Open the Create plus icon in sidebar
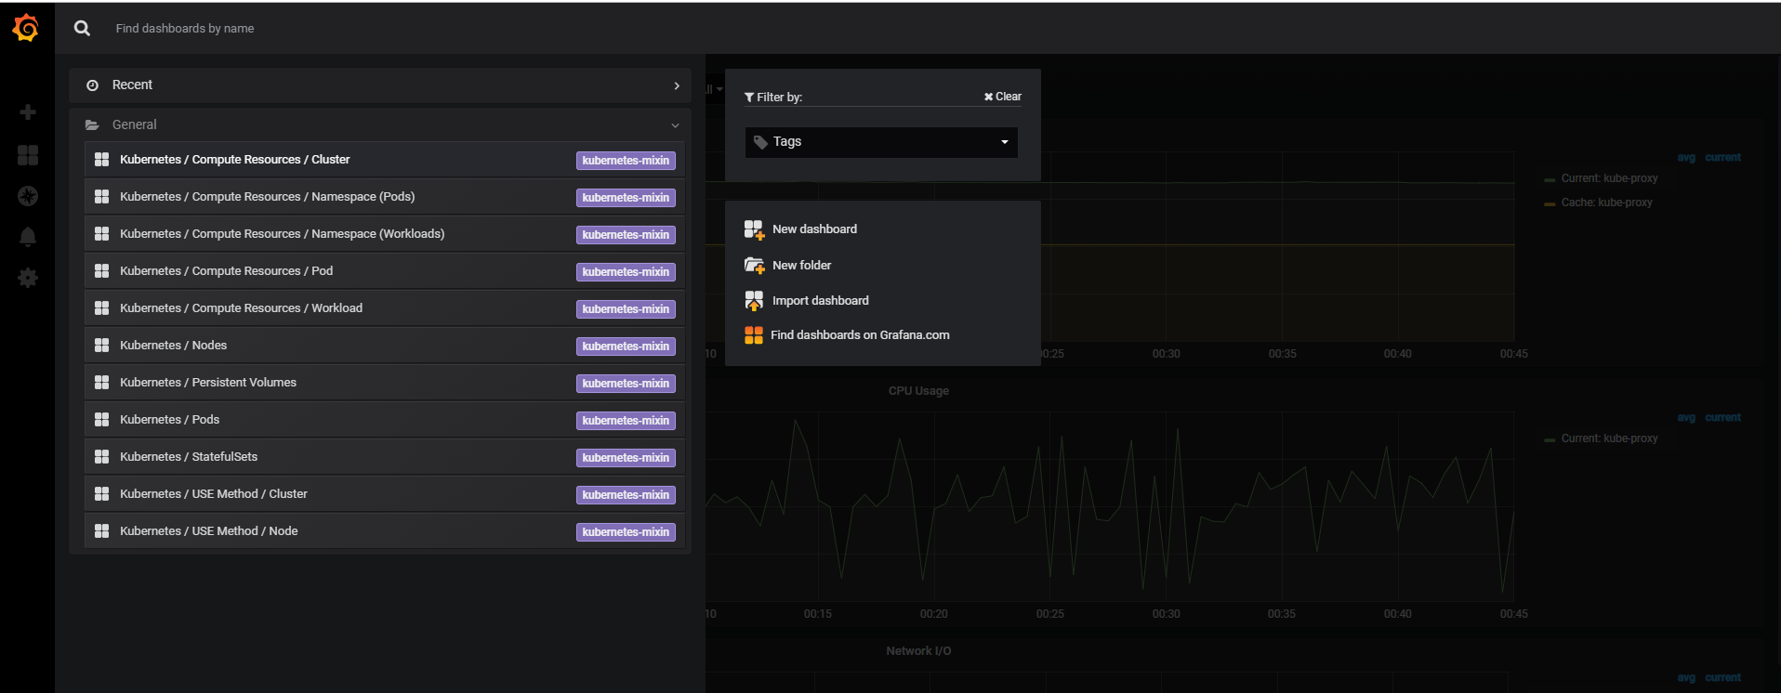 28,112
